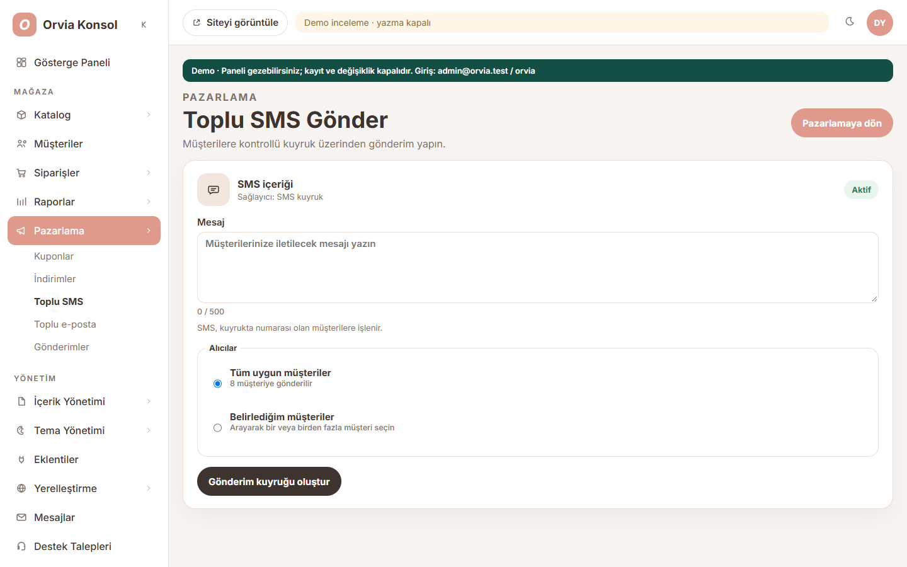
Task: Click Gönderim kuyruğu oluştur button
Action: 269,481
